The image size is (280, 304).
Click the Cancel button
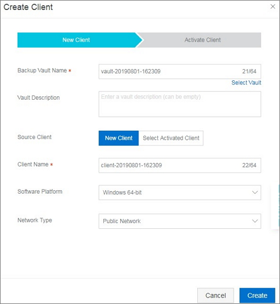215,295
